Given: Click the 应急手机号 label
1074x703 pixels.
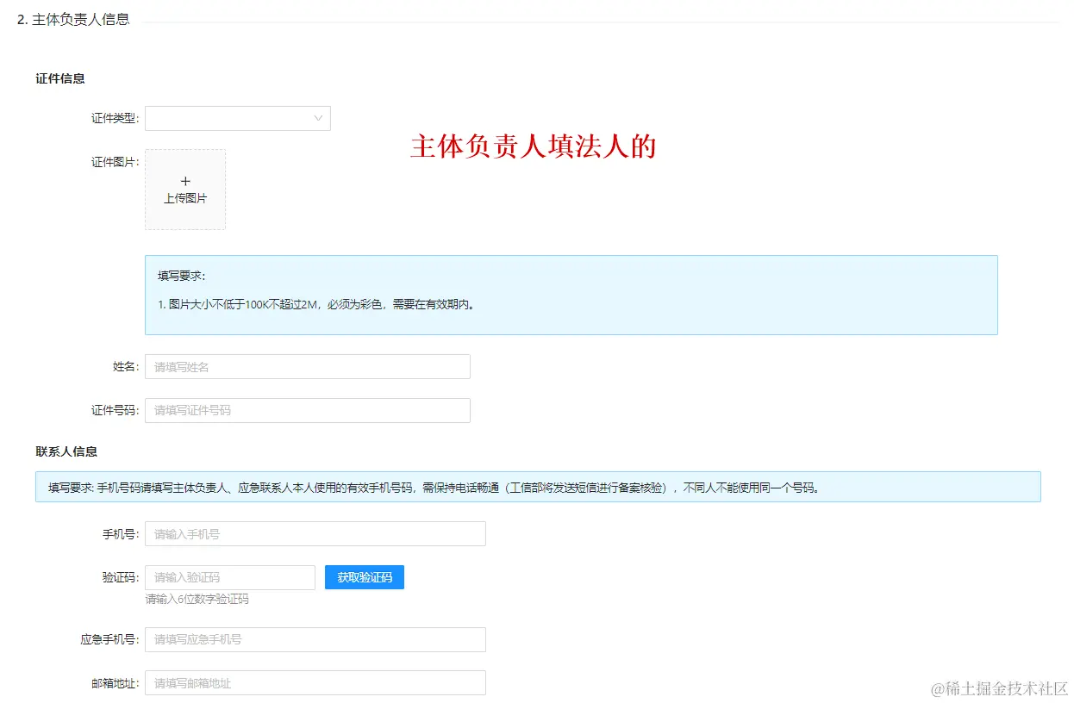Looking at the screenshot, I should point(109,639).
